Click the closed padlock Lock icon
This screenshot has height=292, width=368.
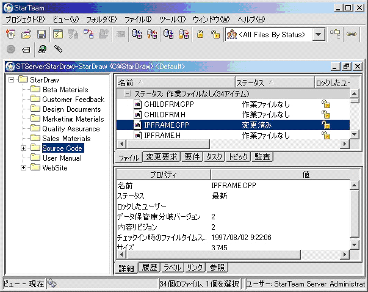tap(200, 34)
